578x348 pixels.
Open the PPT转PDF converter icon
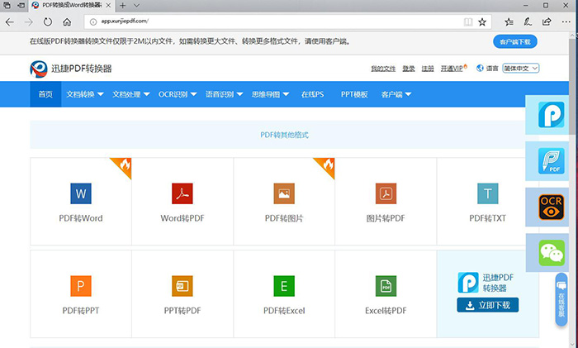click(182, 286)
